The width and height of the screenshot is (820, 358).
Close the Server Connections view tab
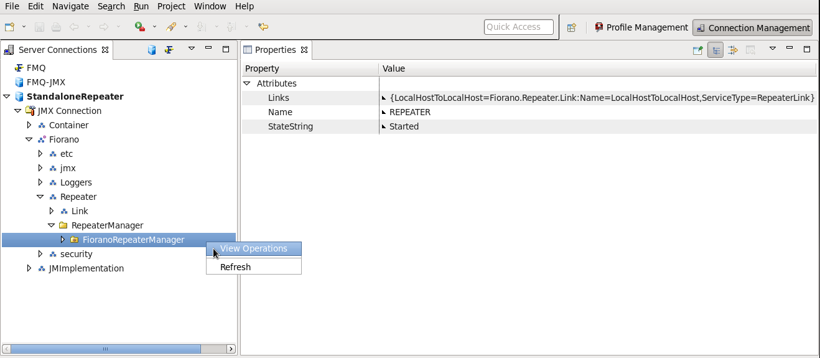pyautogui.click(x=105, y=50)
